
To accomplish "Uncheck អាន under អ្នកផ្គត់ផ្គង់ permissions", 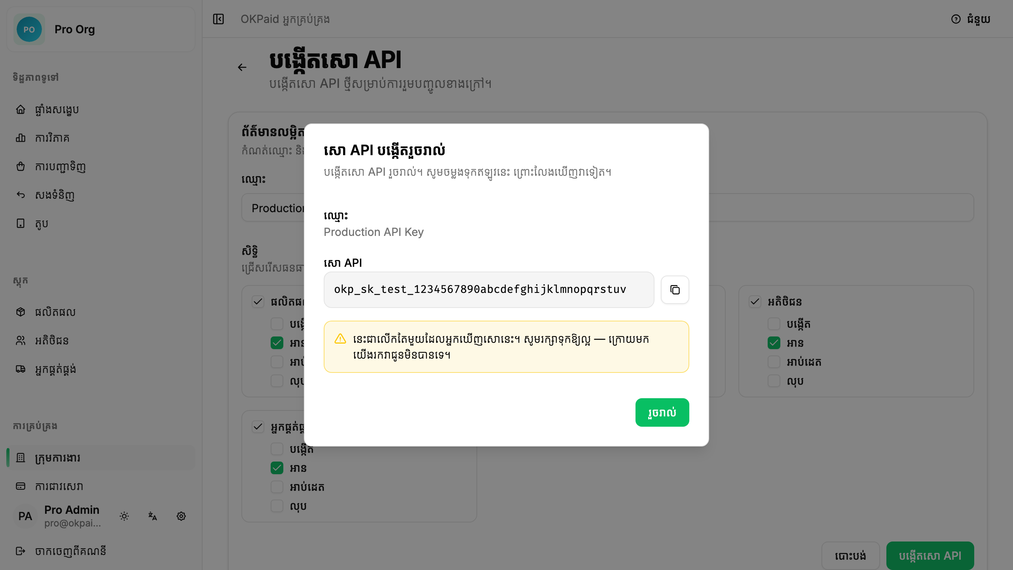I will click(x=277, y=468).
